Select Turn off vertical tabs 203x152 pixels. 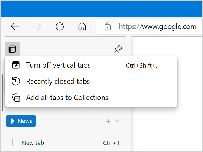pos(58,65)
